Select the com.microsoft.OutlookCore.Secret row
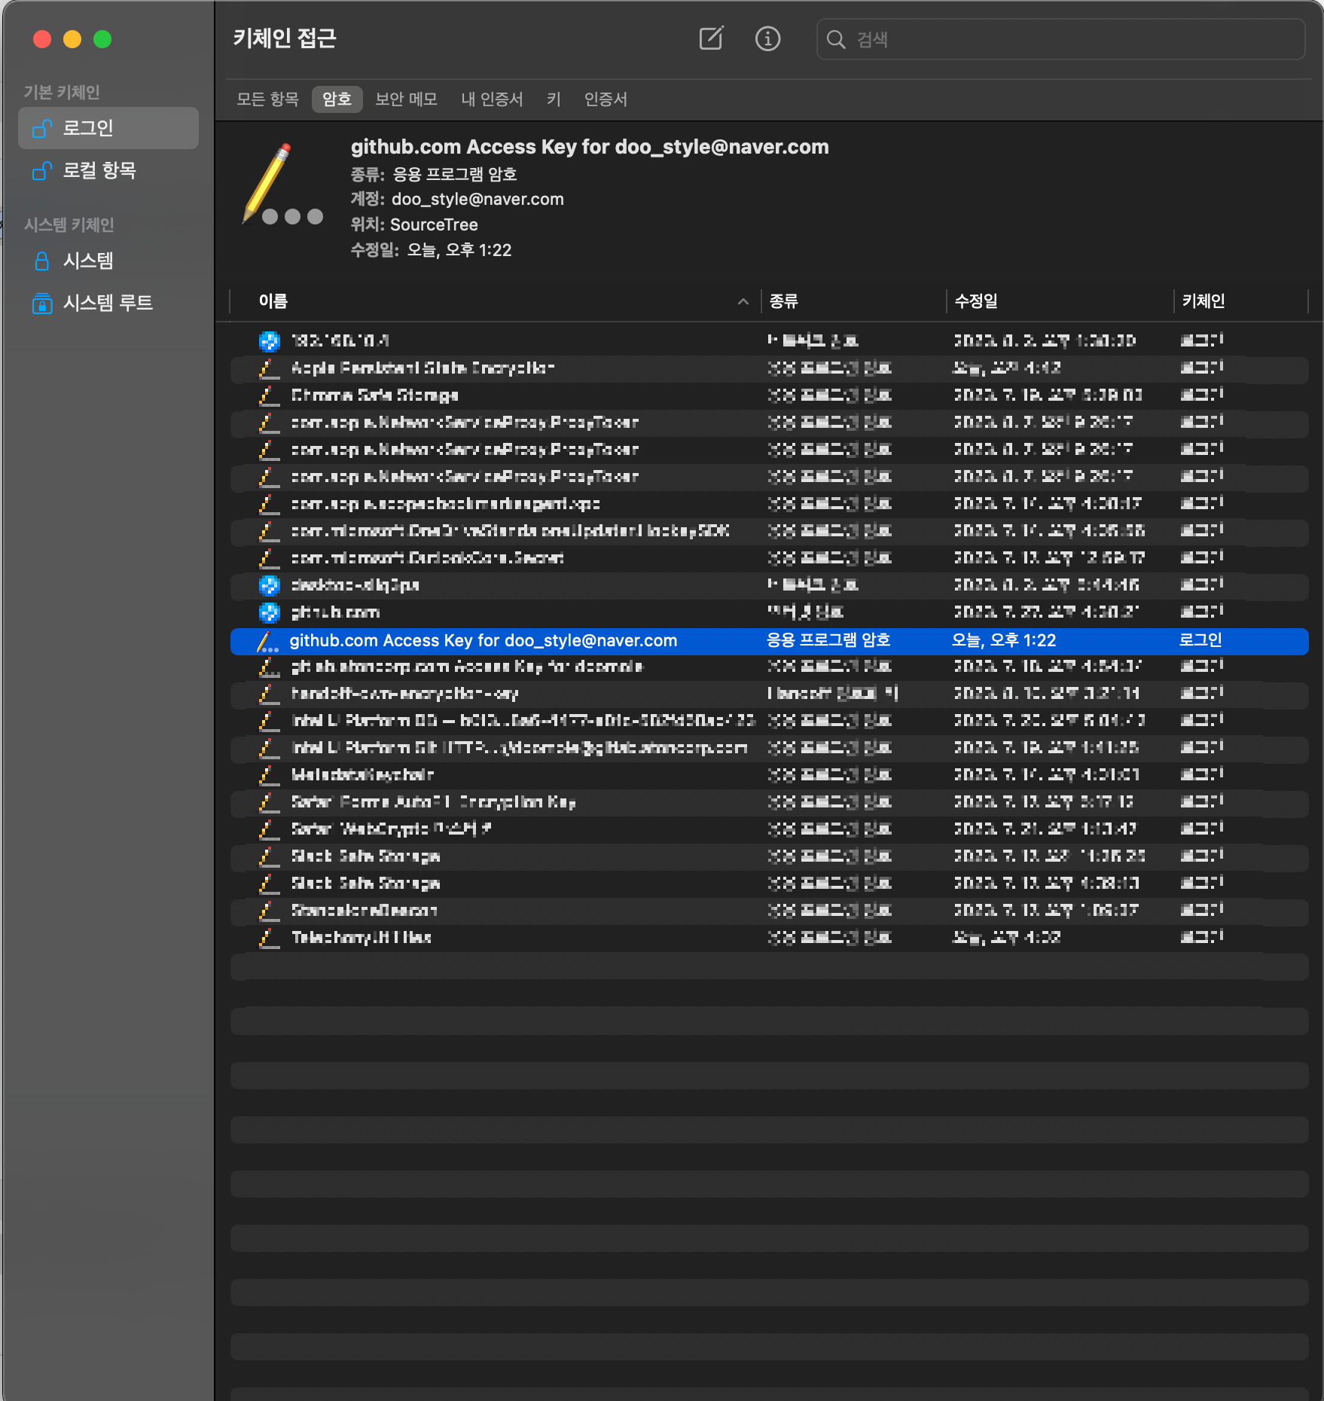This screenshot has width=1324, height=1401. tap(769, 558)
